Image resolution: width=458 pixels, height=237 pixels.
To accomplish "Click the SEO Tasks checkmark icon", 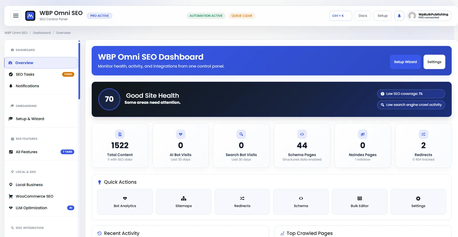I will tap(11, 74).
